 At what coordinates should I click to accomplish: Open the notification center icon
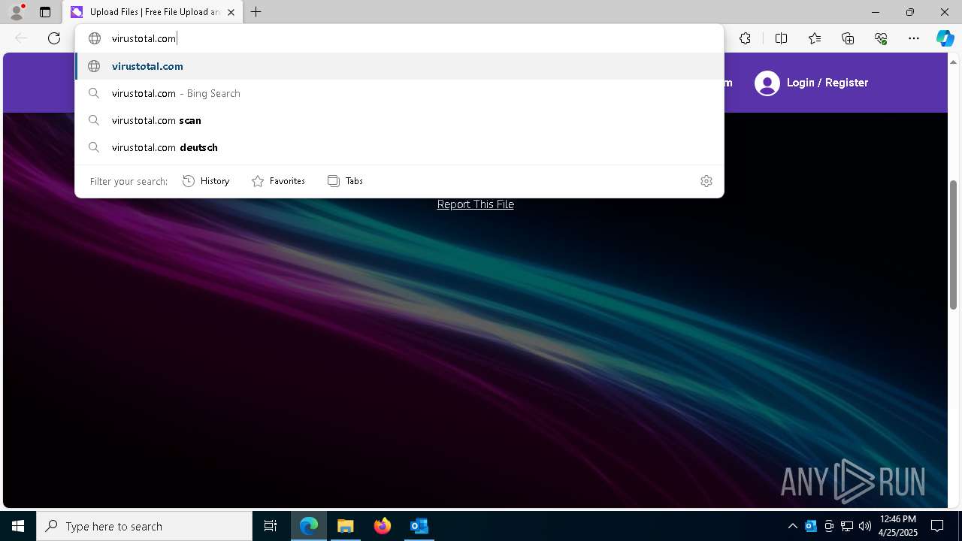937,526
